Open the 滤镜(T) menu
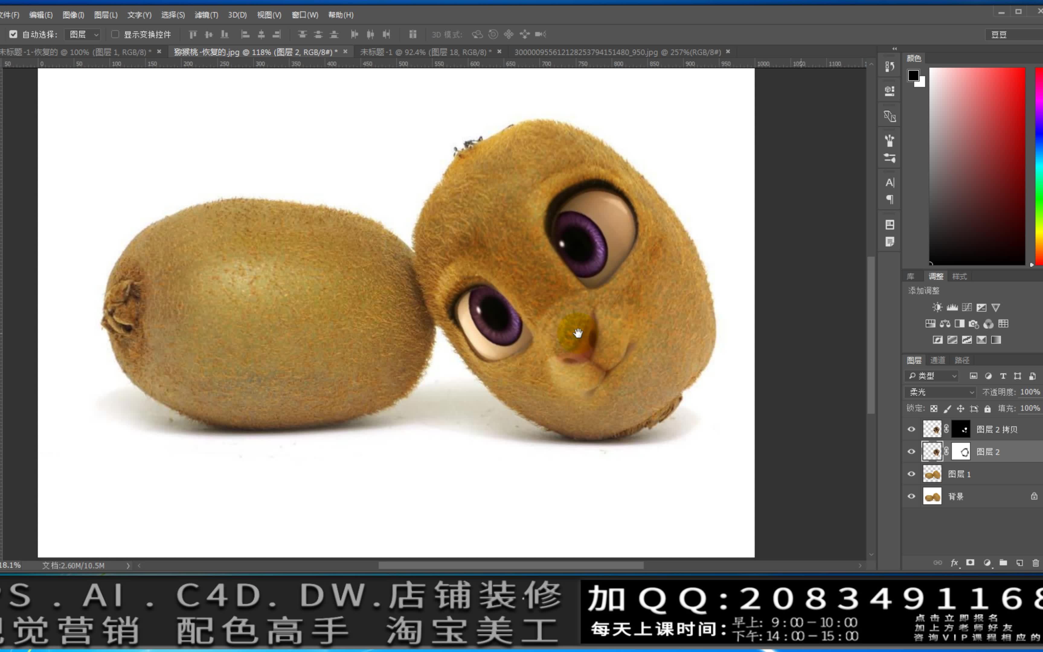 click(x=206, y=15)
